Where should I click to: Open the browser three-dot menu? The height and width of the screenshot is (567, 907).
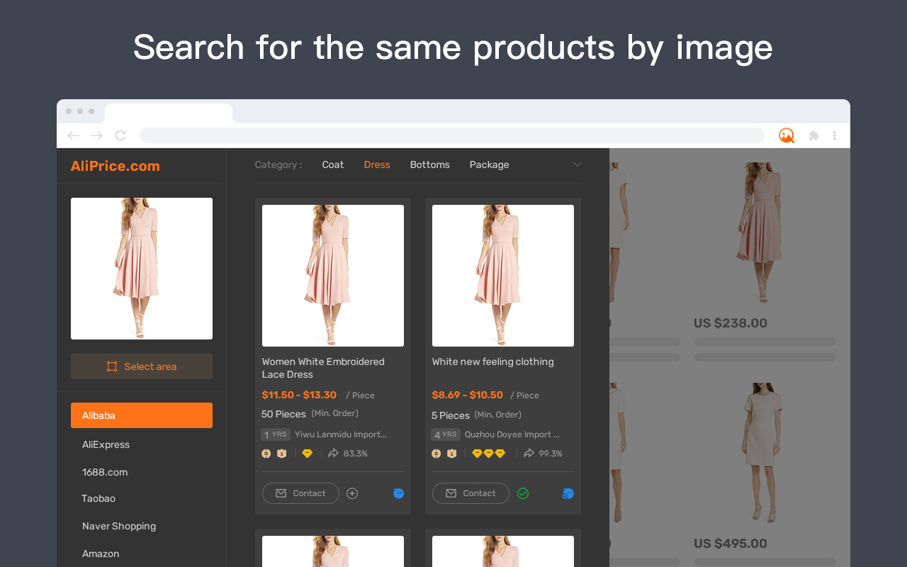coord(835,135)
